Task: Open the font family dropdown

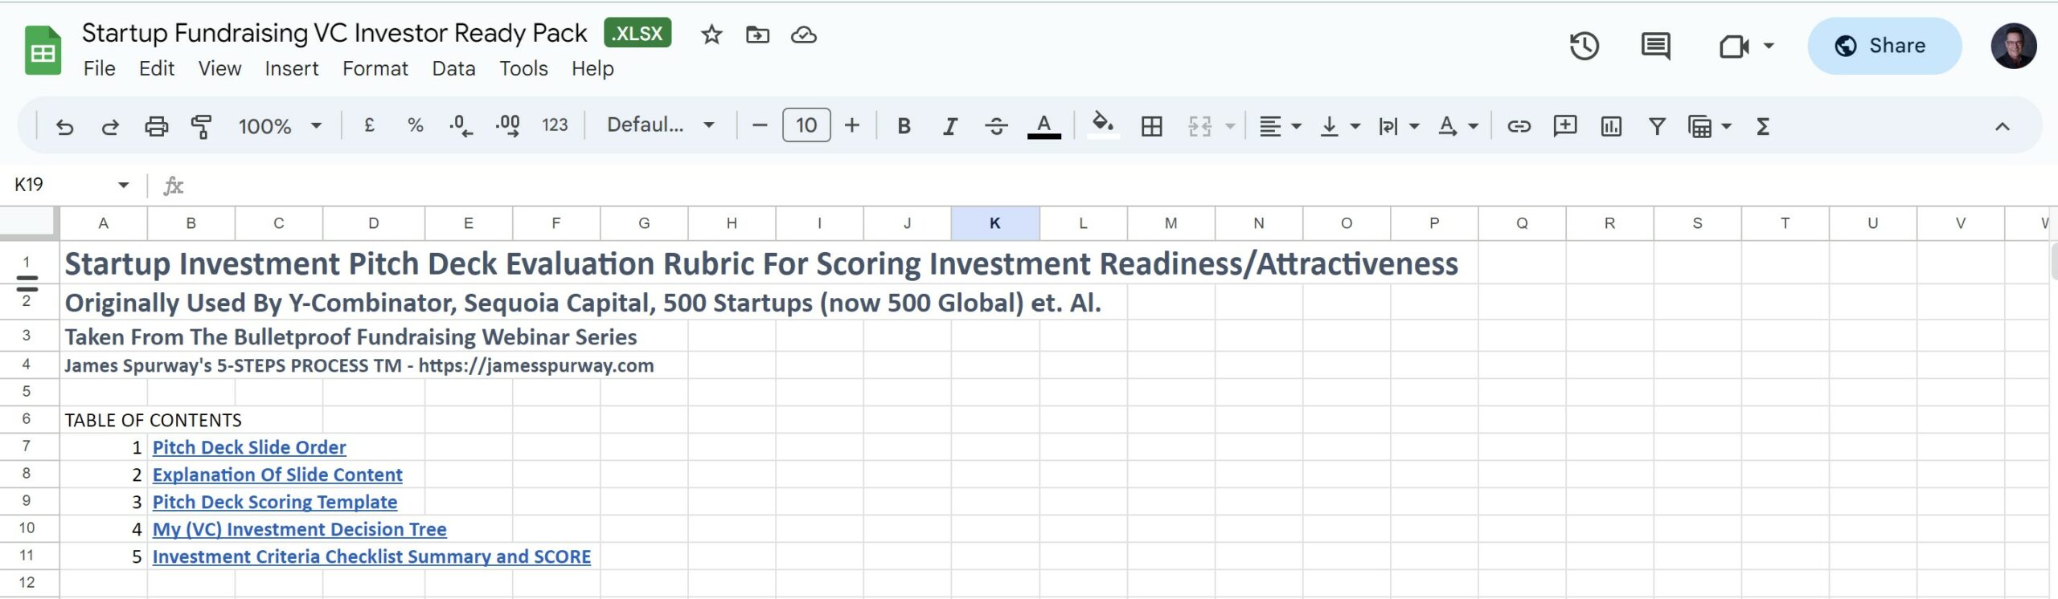Action: point(661,125)
